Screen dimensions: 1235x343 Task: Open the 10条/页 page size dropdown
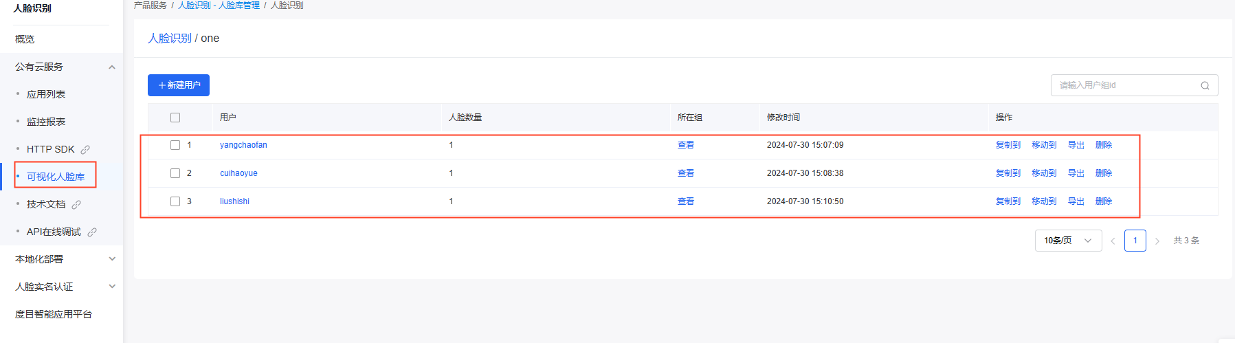pyautogui.click(x=1068, y=241)
